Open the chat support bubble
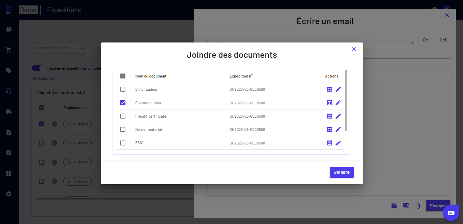Screen dimensions: 463x224 tap(451, 213)
